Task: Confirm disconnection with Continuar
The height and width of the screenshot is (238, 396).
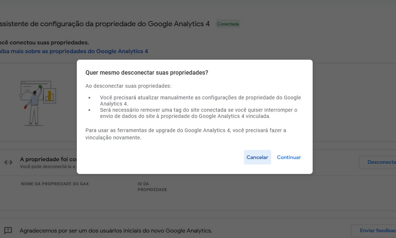Action: [289, 157]
